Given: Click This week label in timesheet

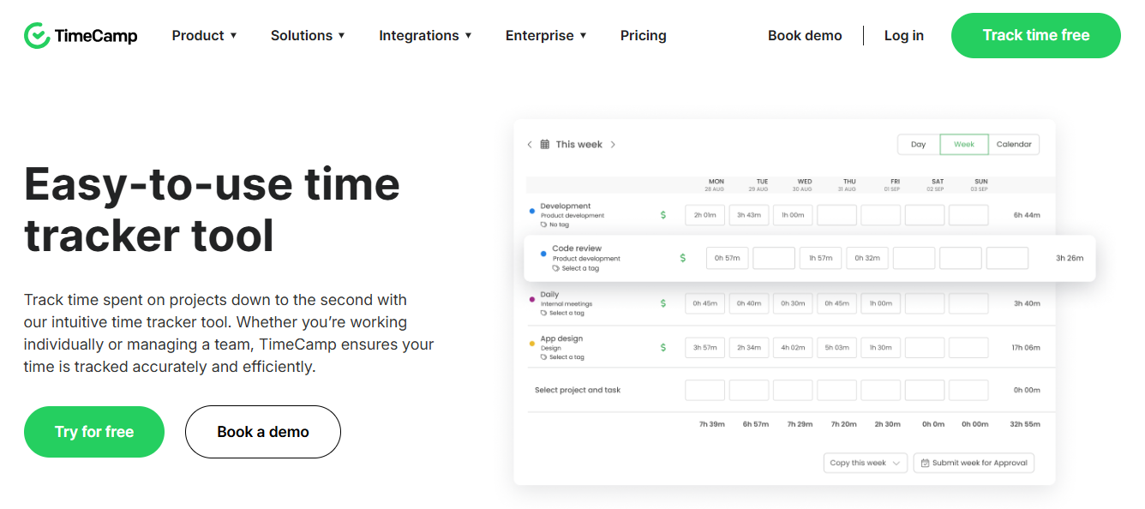Looking at the screenshot, I should [x=579, y=145].
